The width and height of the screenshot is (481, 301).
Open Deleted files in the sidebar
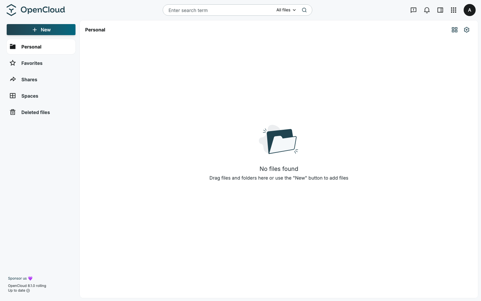pos(41,112)
